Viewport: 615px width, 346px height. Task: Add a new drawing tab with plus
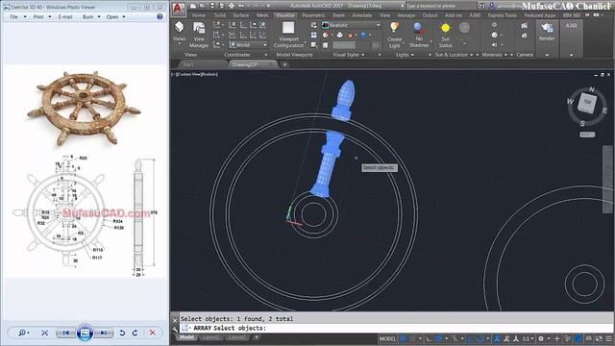pos(284,64)
